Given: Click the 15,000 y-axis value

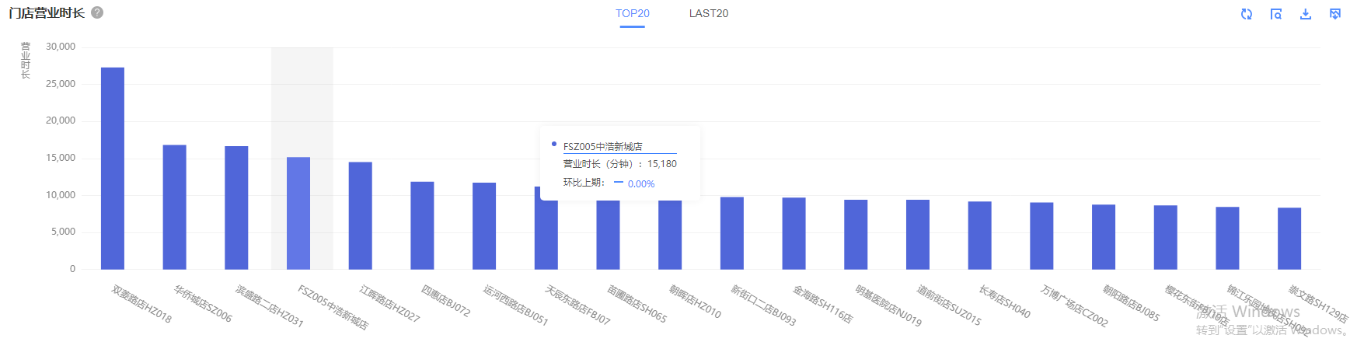Looking at the screenshot, I should [x=61, y=158].
